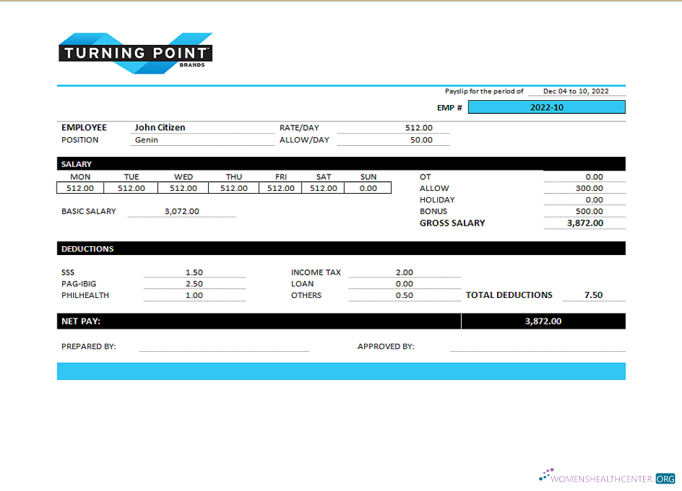Select the INCOME TAX value 2.00

pos(404,272)
